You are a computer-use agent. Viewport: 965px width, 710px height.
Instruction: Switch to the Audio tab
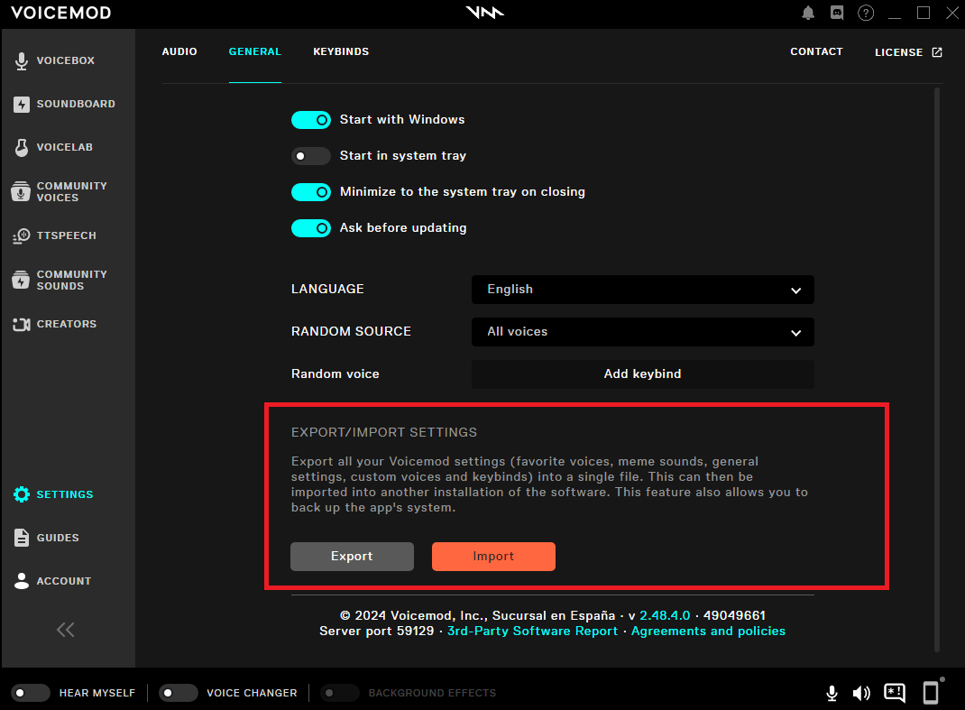[x=179, y=51]
